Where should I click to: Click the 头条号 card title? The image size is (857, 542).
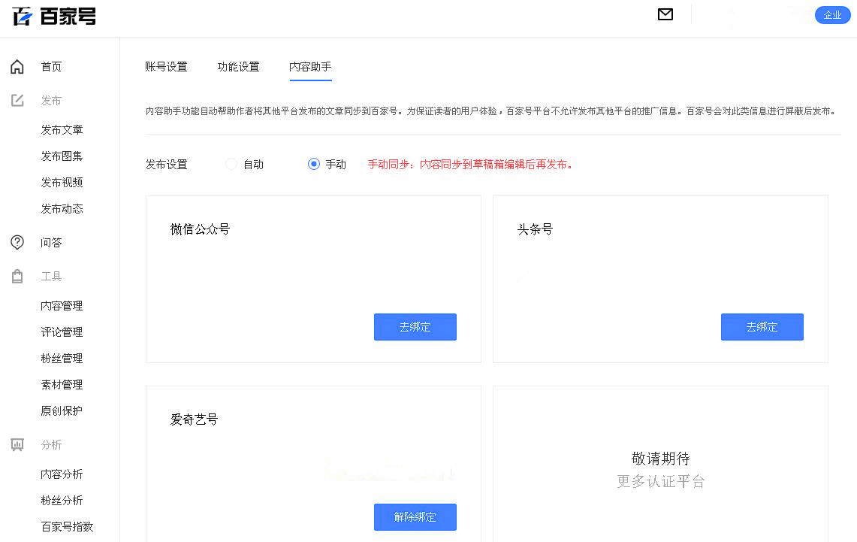click(535, 229)
